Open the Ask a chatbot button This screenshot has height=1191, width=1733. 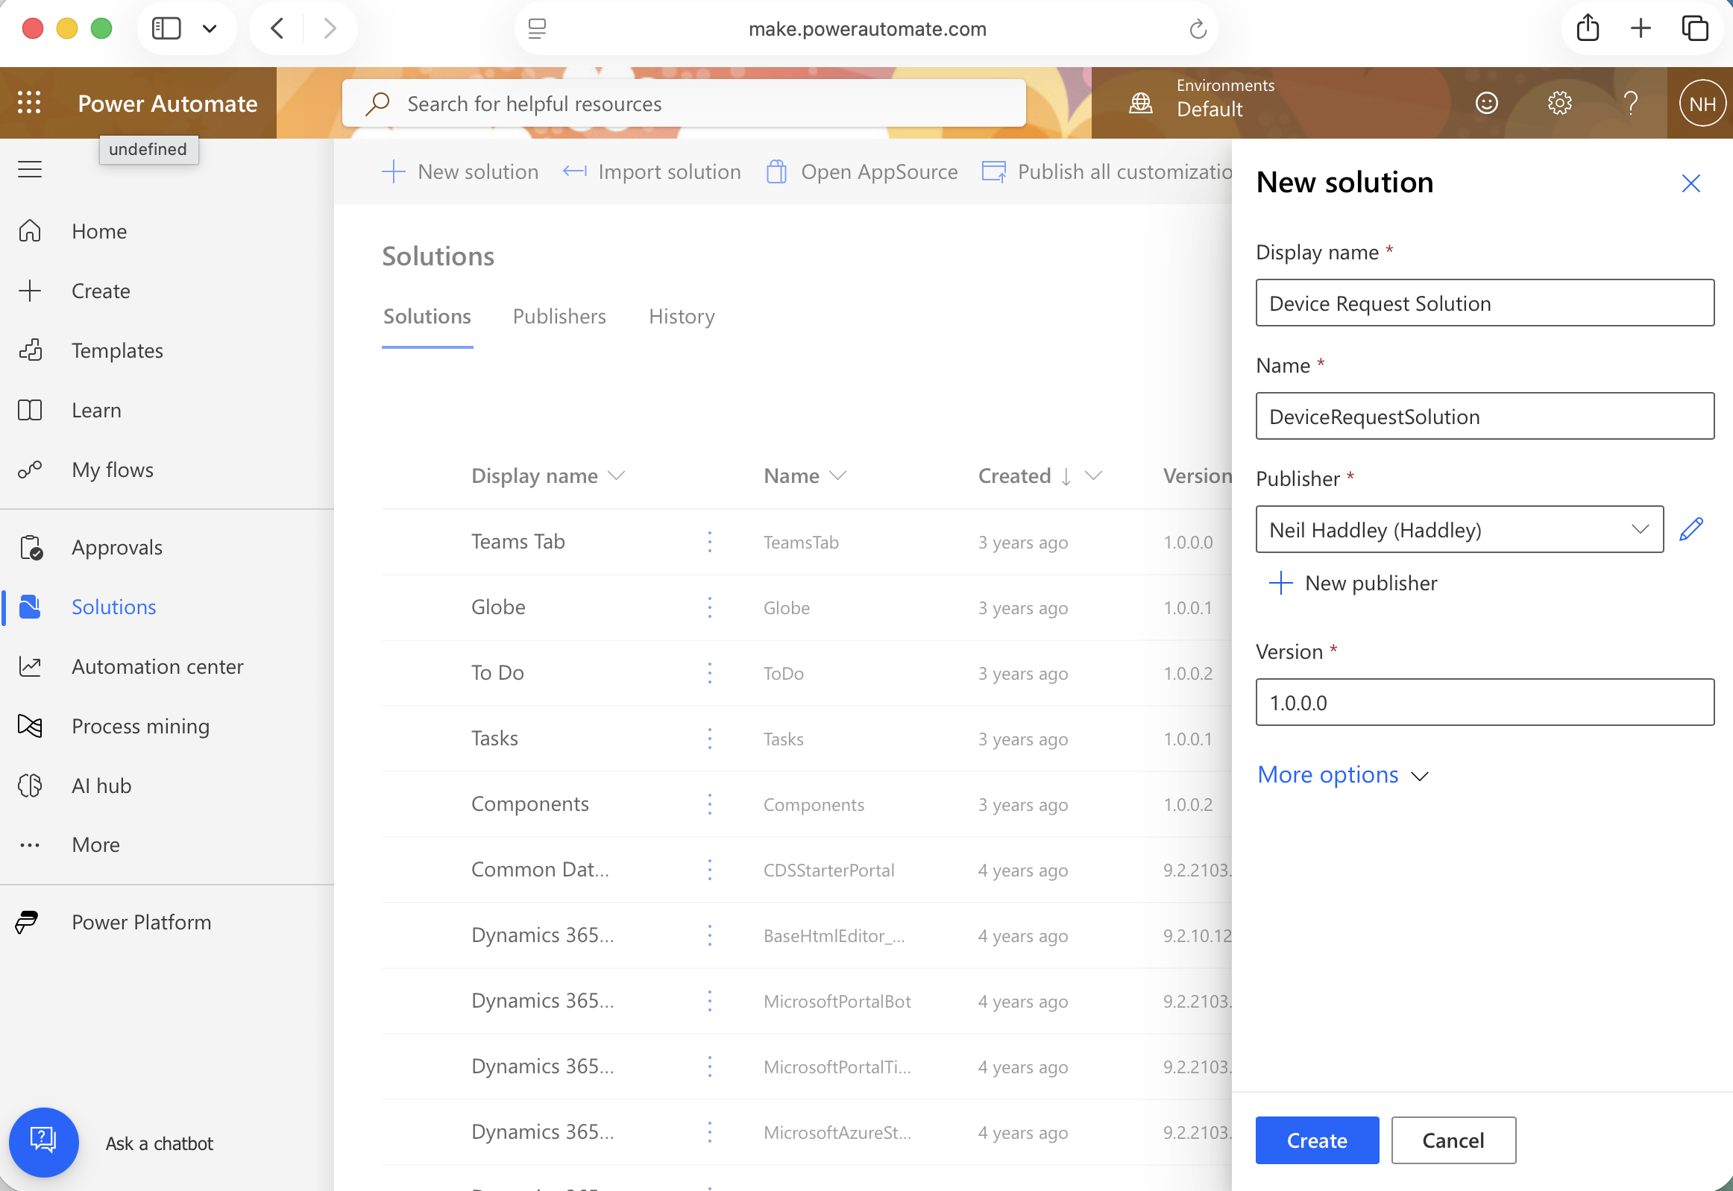[43, 1142]
